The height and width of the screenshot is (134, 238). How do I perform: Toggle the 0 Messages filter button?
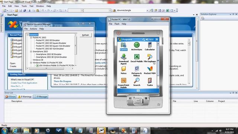41,97
